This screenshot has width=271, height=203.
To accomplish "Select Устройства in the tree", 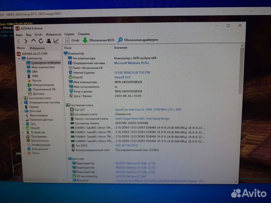I will pyautogui.click(x=36, y=132).
